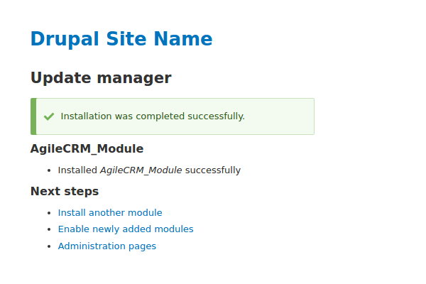Open the Drupal Site Name home link
This screenshot has width=426, height=284.
[121, 39]
